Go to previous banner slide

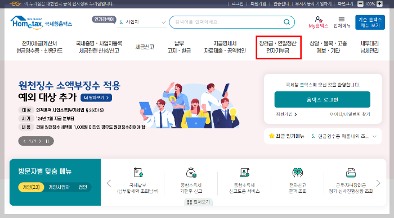click(x=24, y=141)
